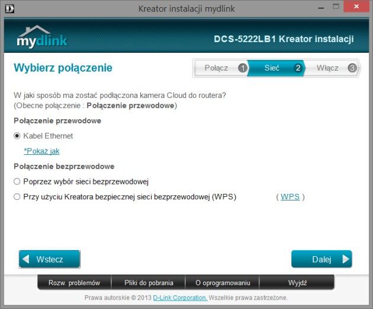Select the Sieć step 2 indicator
The height and width of the screenshot is (309, 373).
tap(276, 68)
